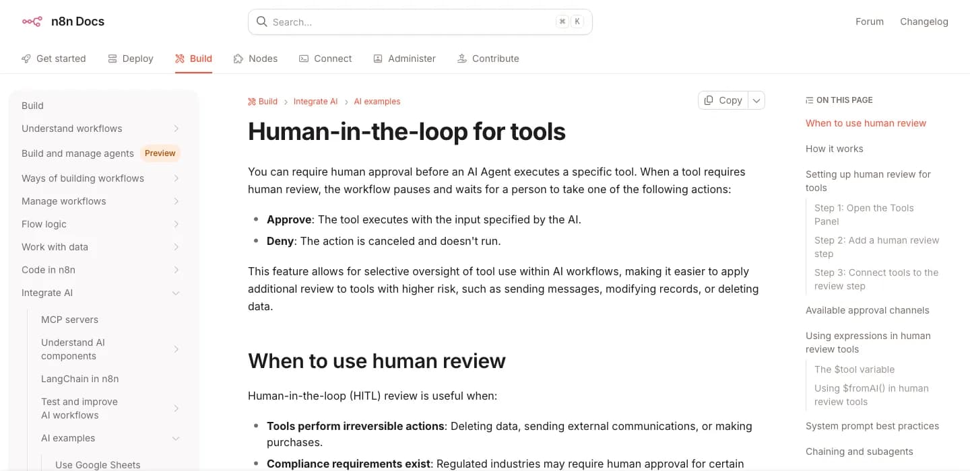This screenshot has width=970, height=471.
Task: Click the n8n logo icon
Action: point(32,22)
